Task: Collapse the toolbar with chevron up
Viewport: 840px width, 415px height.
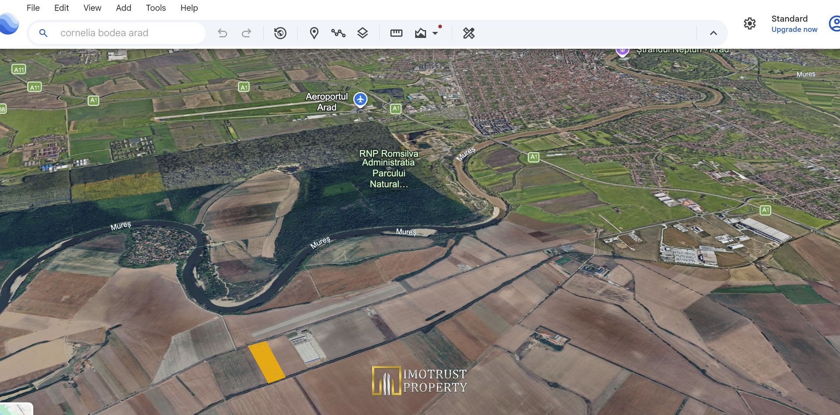Action: tap(714, 33)
